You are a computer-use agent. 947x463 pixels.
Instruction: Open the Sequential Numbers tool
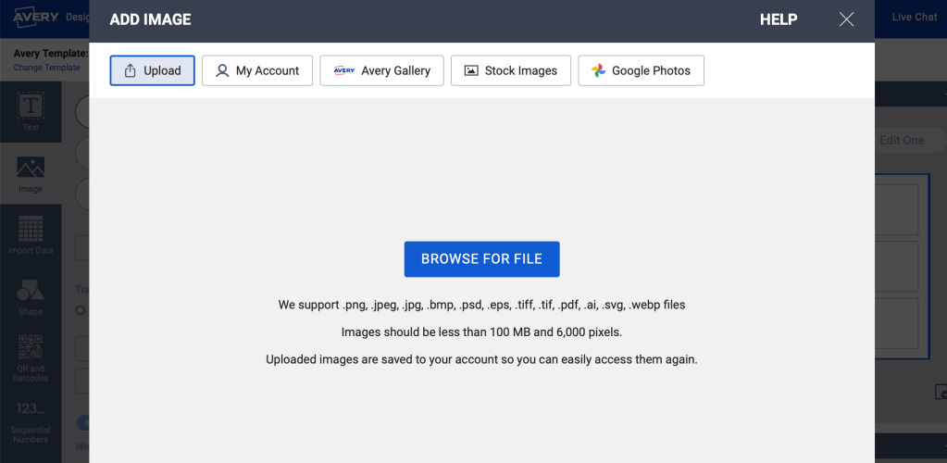(x=31, y=420)
